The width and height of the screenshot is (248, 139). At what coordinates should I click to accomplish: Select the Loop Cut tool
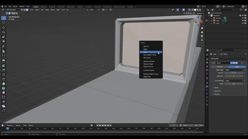pyautogui.click(x=3, y=75)
